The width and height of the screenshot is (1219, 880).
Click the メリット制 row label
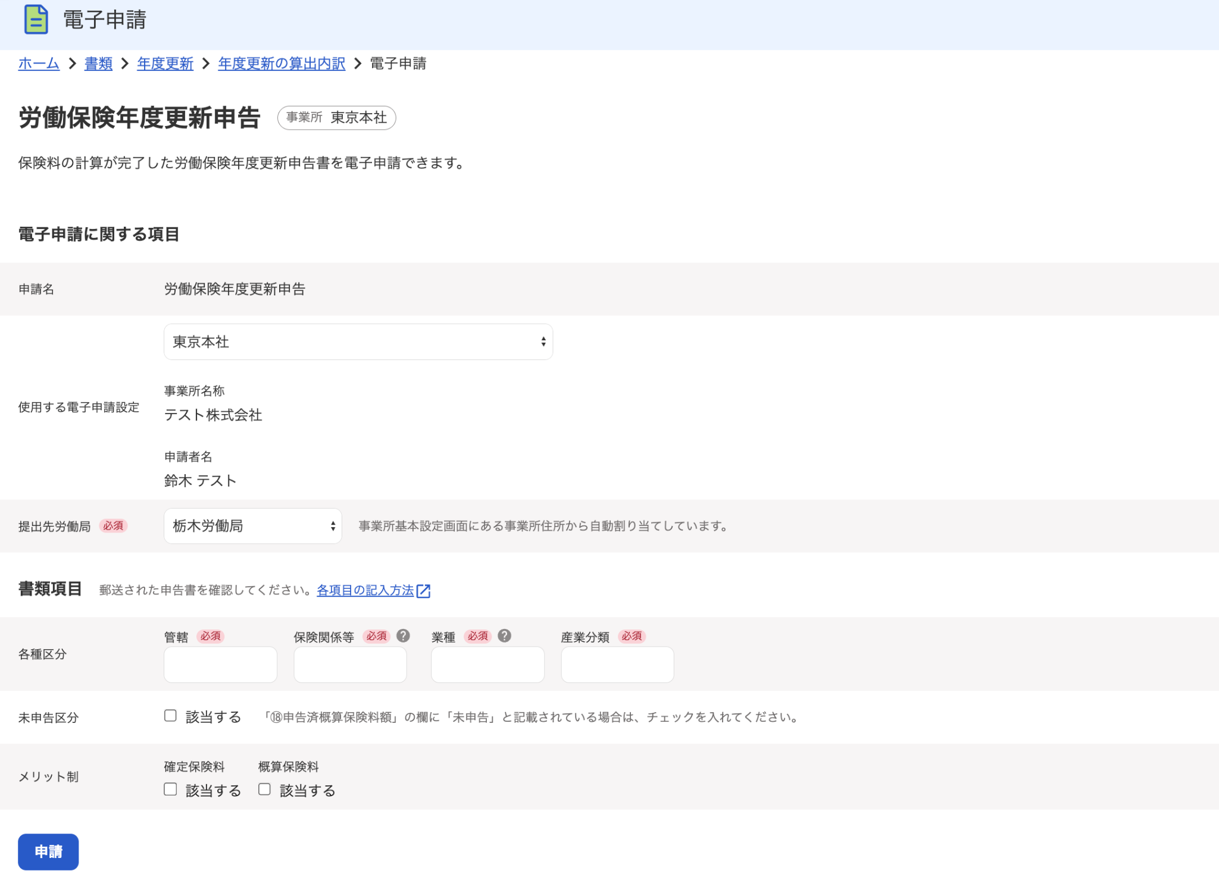coord(48,776)
